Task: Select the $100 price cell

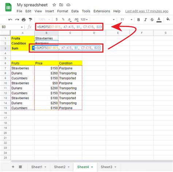Action: coord(46,98)
